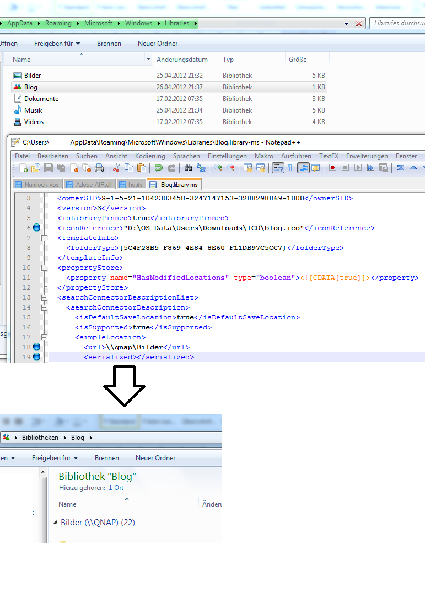Screen dimensions: 425x613
Task: Open the Freigeben für dropdown in upper Explorer
Action: click(x=57, y=44)
